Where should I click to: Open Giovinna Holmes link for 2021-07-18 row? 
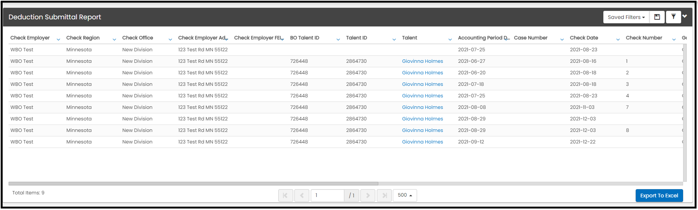[422, 84]
